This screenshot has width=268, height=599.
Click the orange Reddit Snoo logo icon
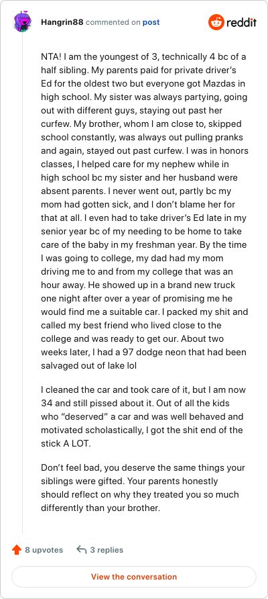click(x=216, y=22)
